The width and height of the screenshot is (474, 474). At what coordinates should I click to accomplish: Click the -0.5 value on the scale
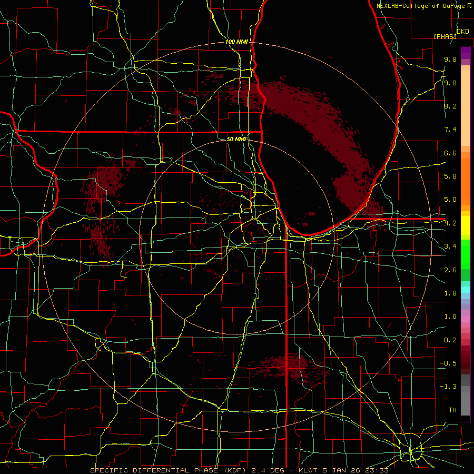(x=448, y=363)
